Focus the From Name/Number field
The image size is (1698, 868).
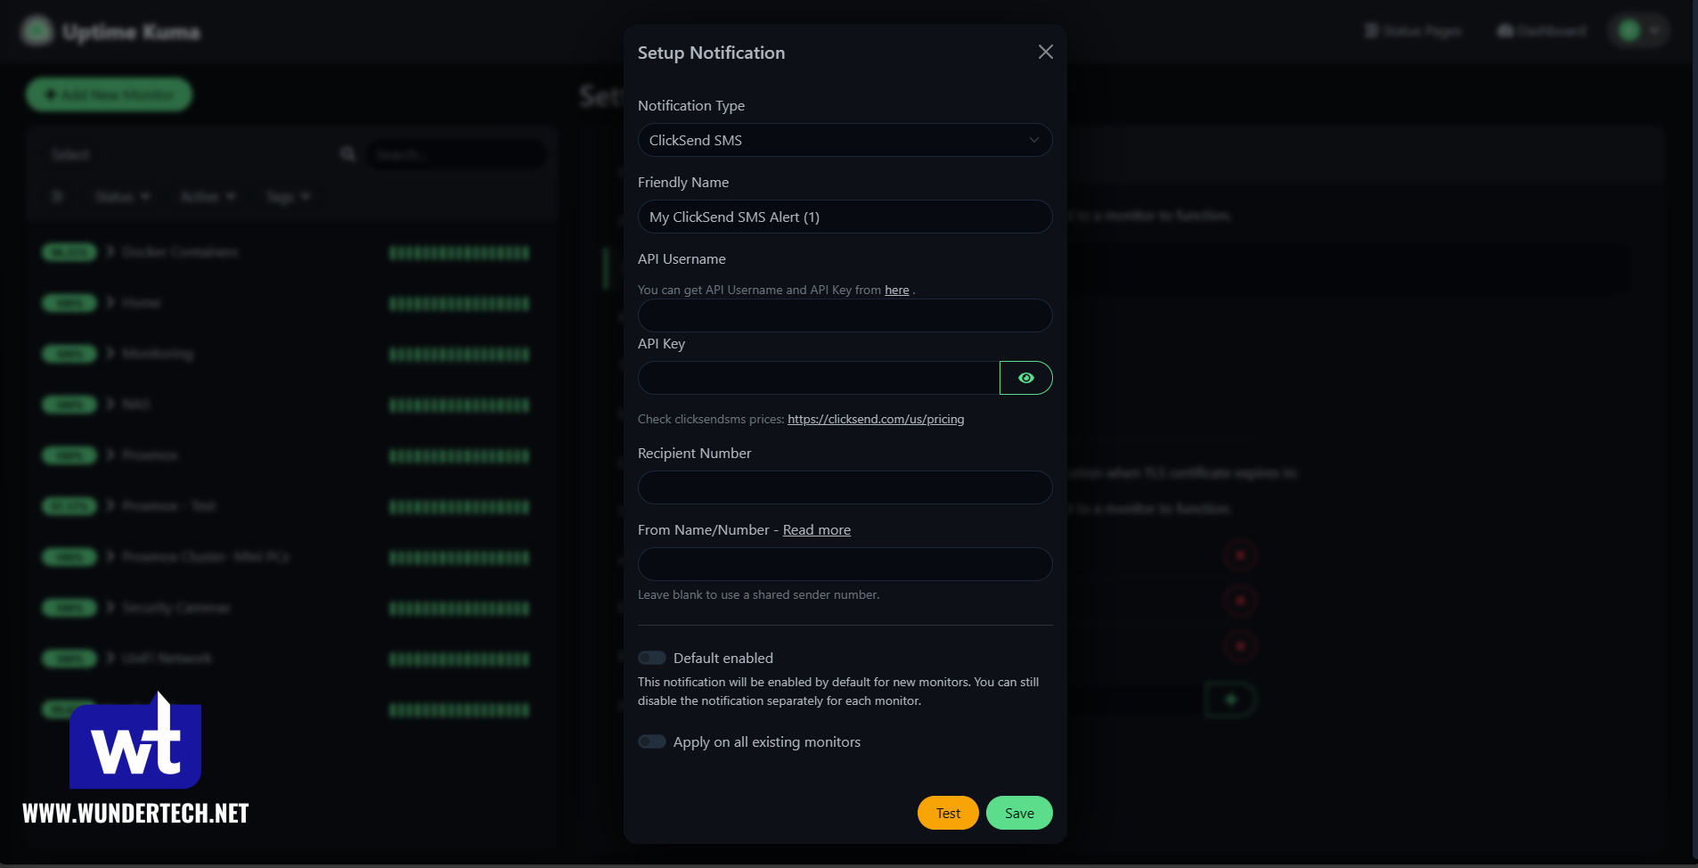point(845,564)
